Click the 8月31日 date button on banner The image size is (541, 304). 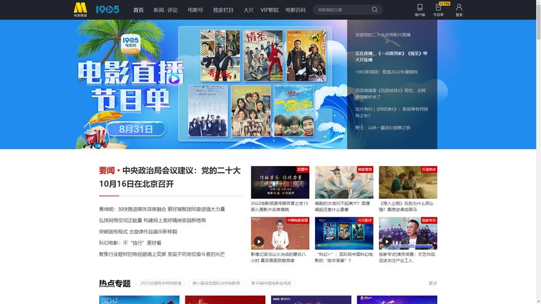tap(136, 129)
